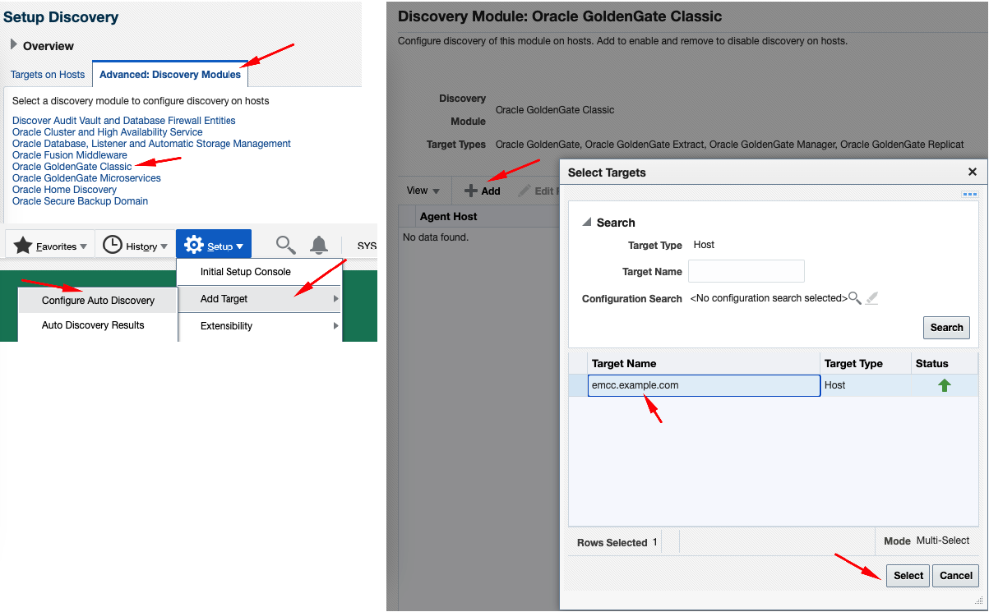Expand the Overview section

[14, 44]
